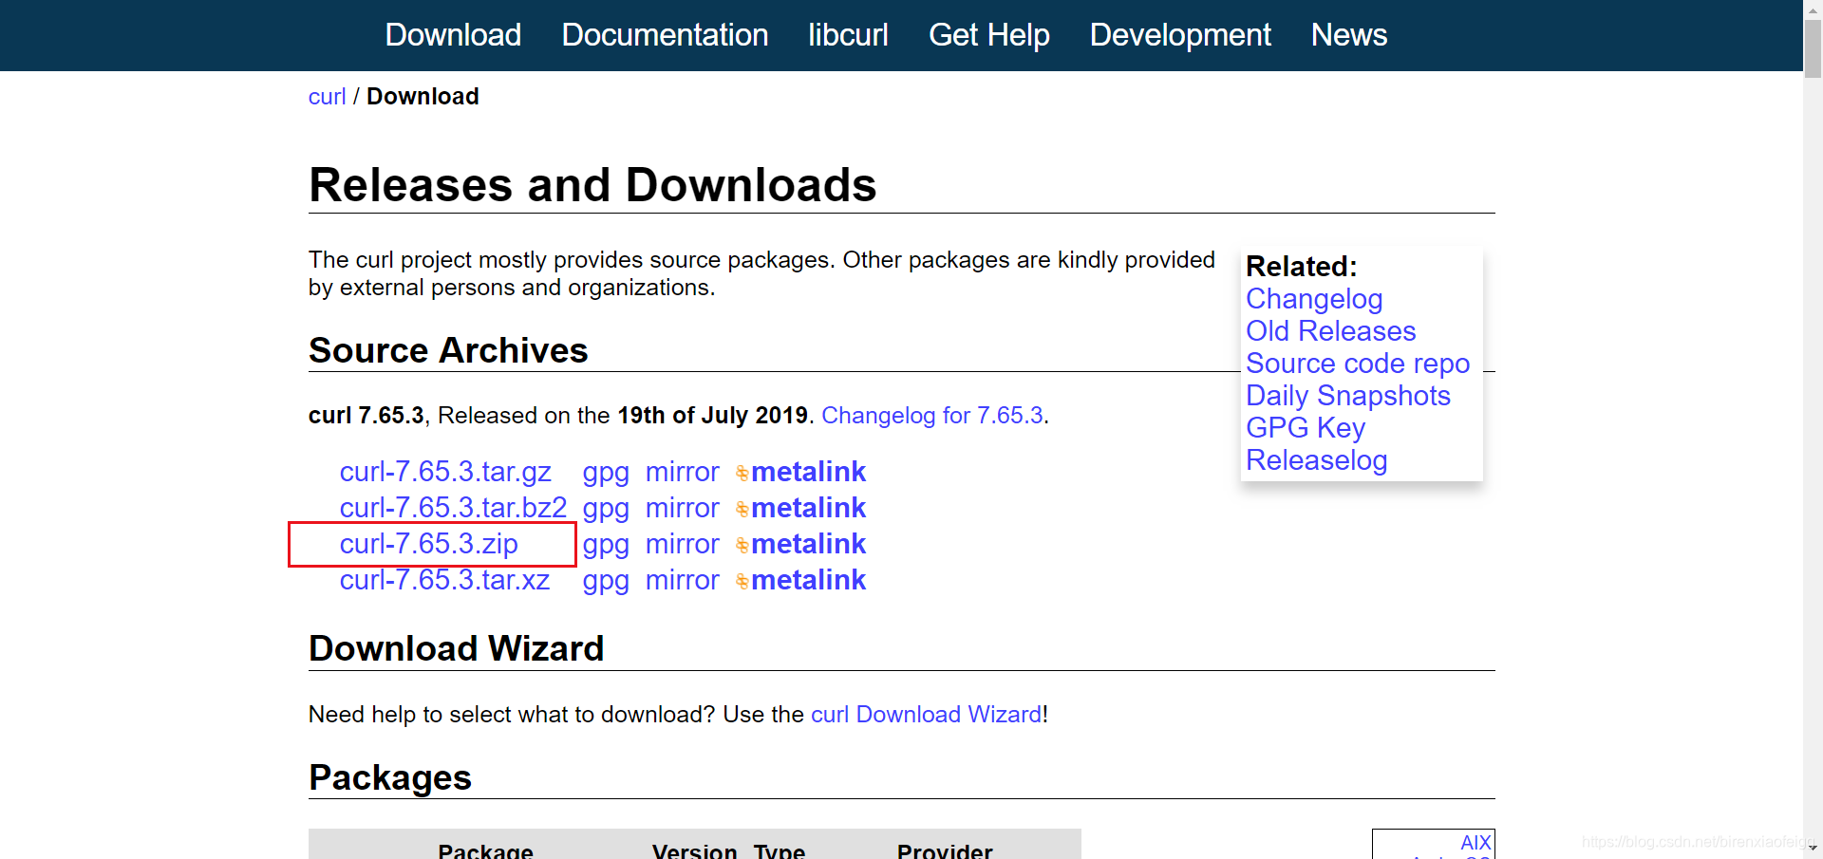This screenshot has height=859, width=1823.
Task: Open the metalink text for the zip
Action: (x=808, y=544)
